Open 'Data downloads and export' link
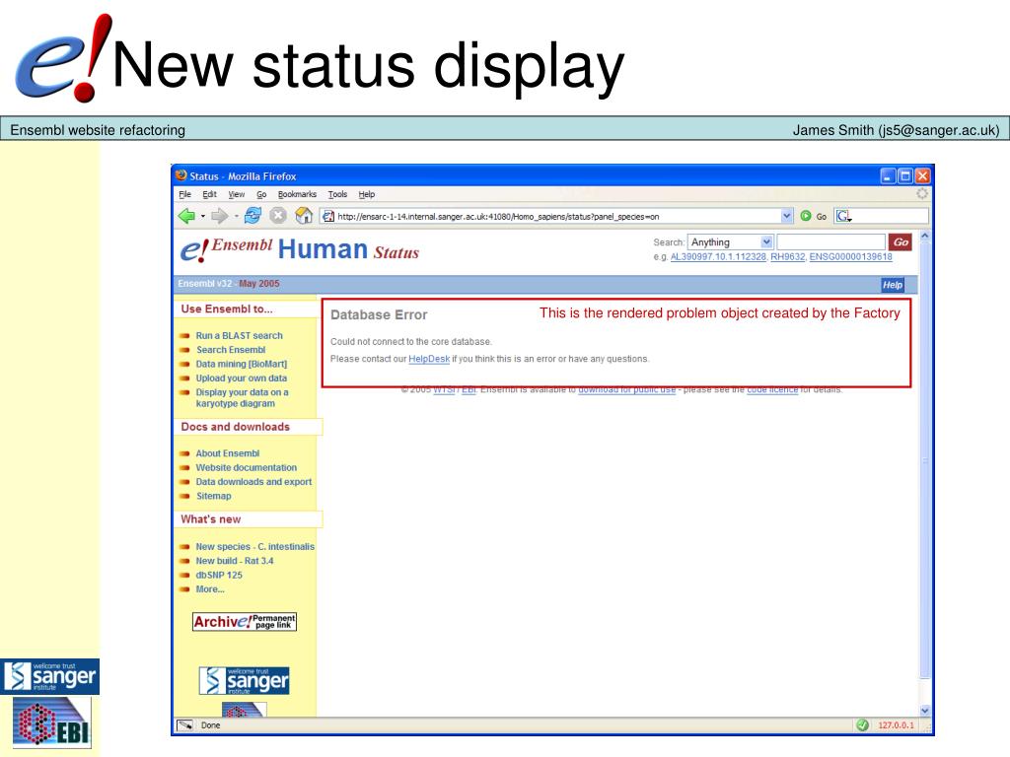 point(253,481)
